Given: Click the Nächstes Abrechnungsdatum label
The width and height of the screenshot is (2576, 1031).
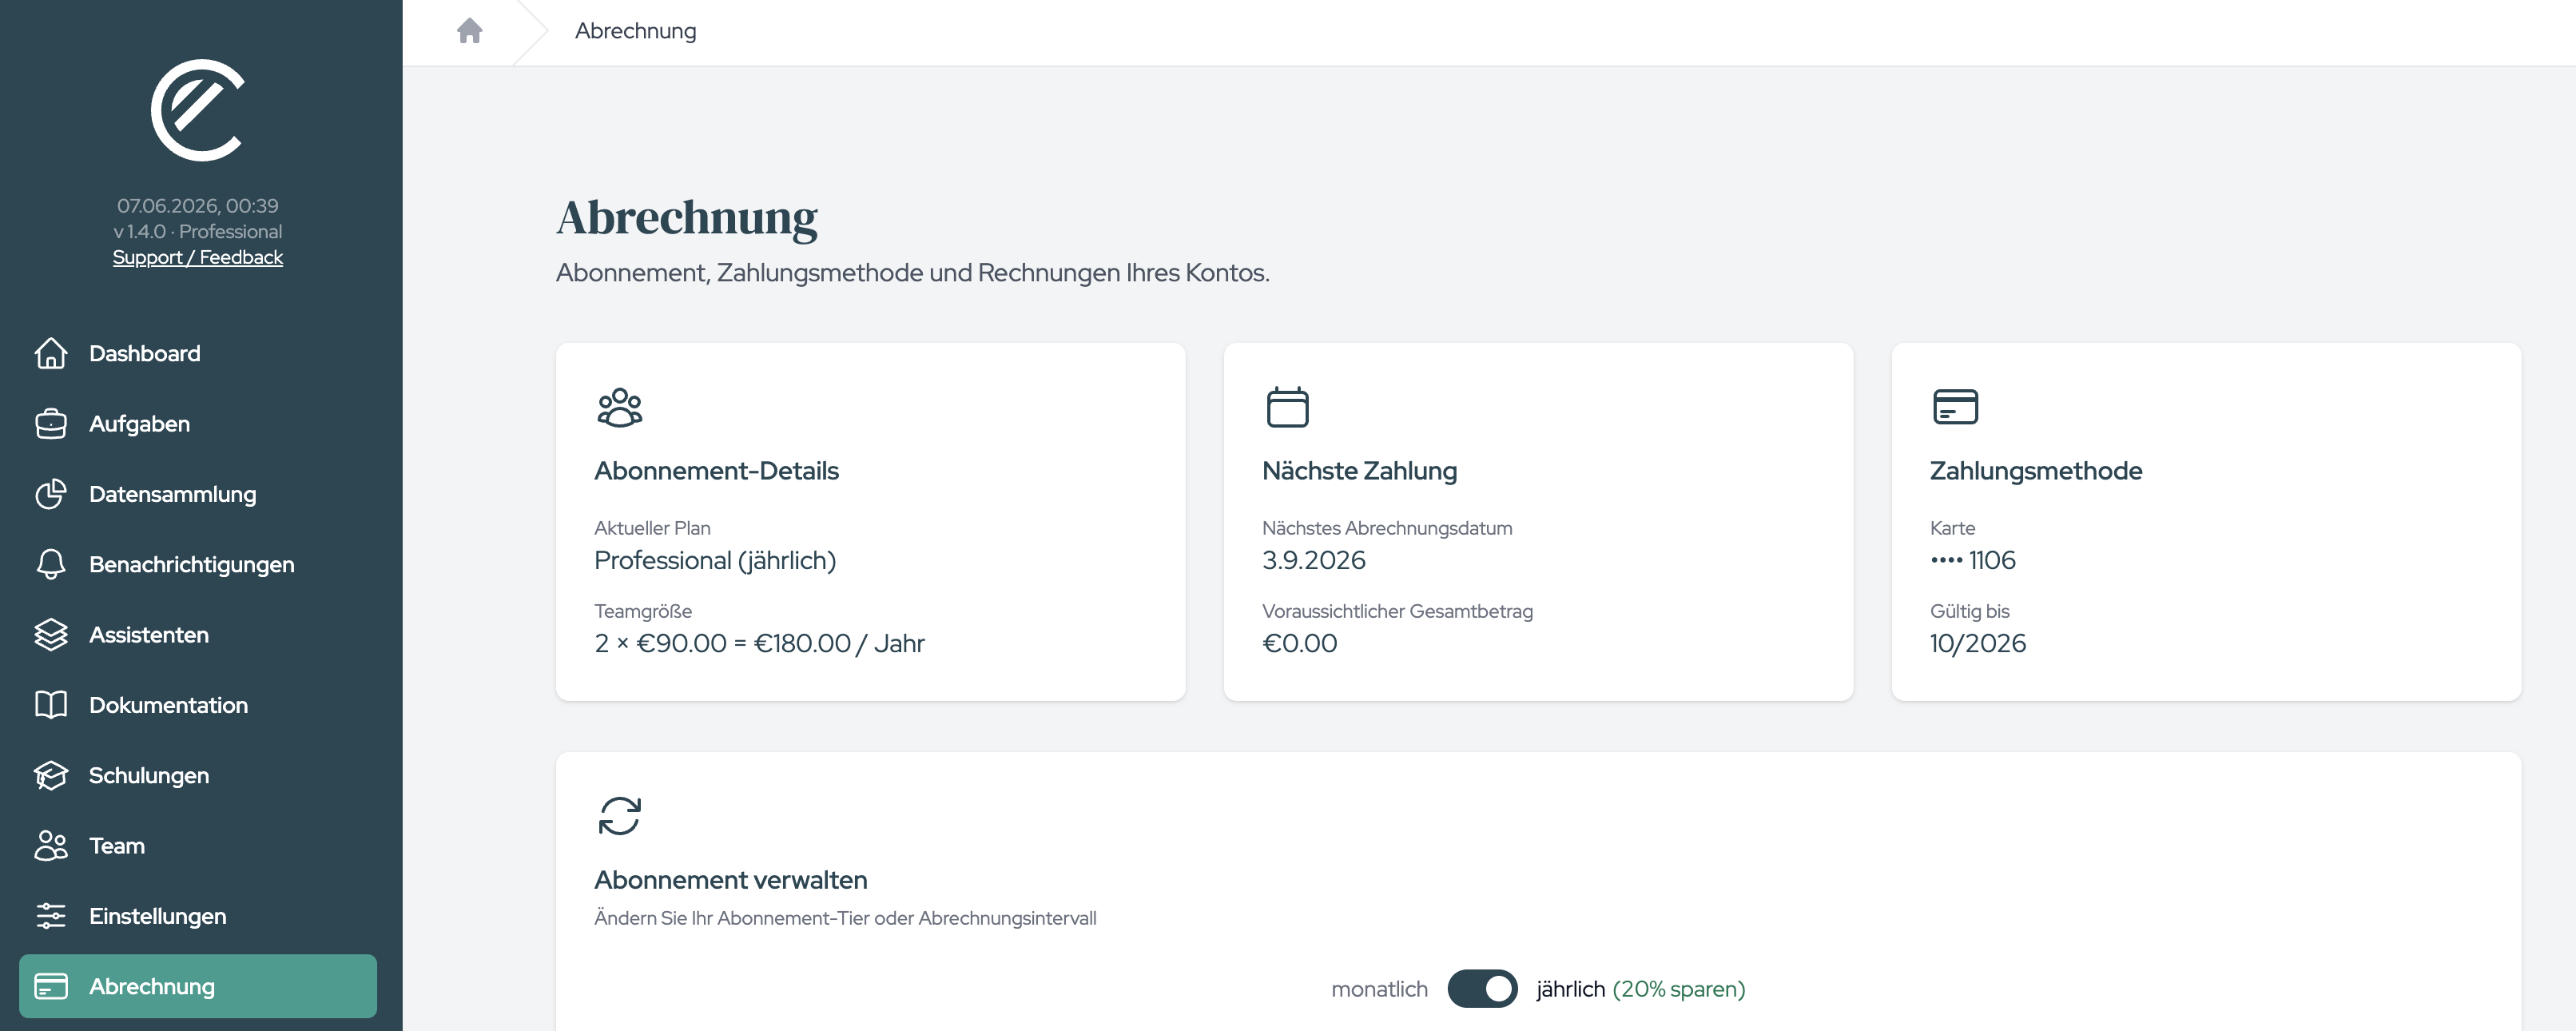Looking at the screenshot, I should (1387, 528).
